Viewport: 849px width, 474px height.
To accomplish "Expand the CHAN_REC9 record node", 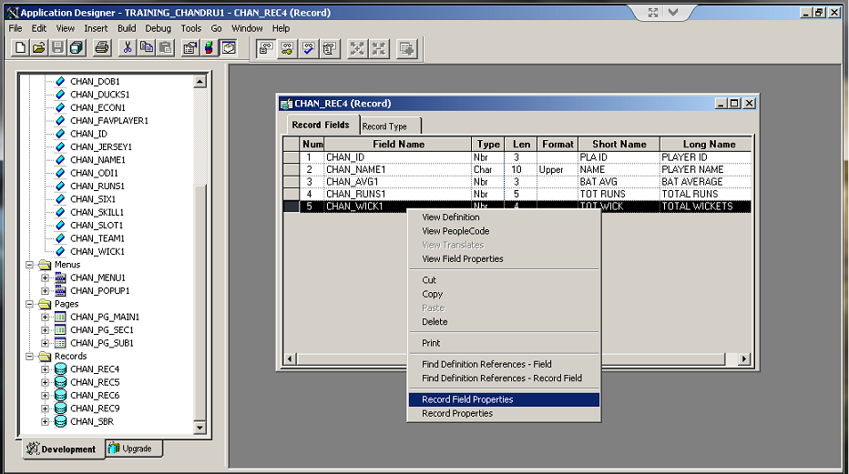I will (45, 408).
